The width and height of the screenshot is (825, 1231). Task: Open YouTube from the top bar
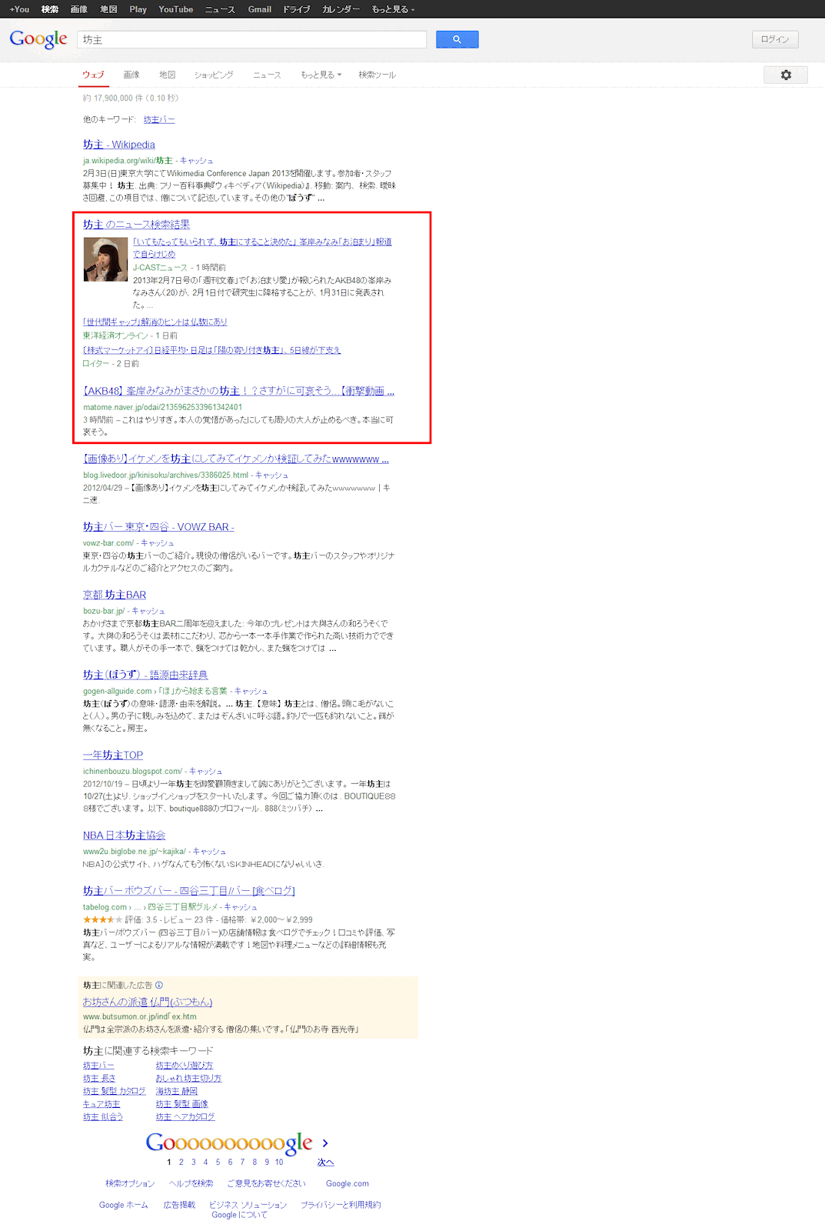[x=175, y=9]
